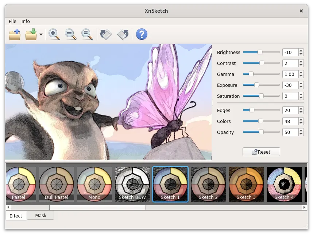Select the Mono effect preset

pos(94,184)
